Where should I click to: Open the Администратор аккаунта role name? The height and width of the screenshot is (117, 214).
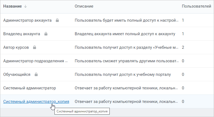click(x=27, y=20)
